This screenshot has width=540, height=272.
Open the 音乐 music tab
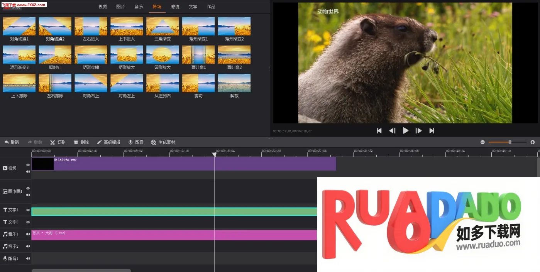click(x=139, y=7)
